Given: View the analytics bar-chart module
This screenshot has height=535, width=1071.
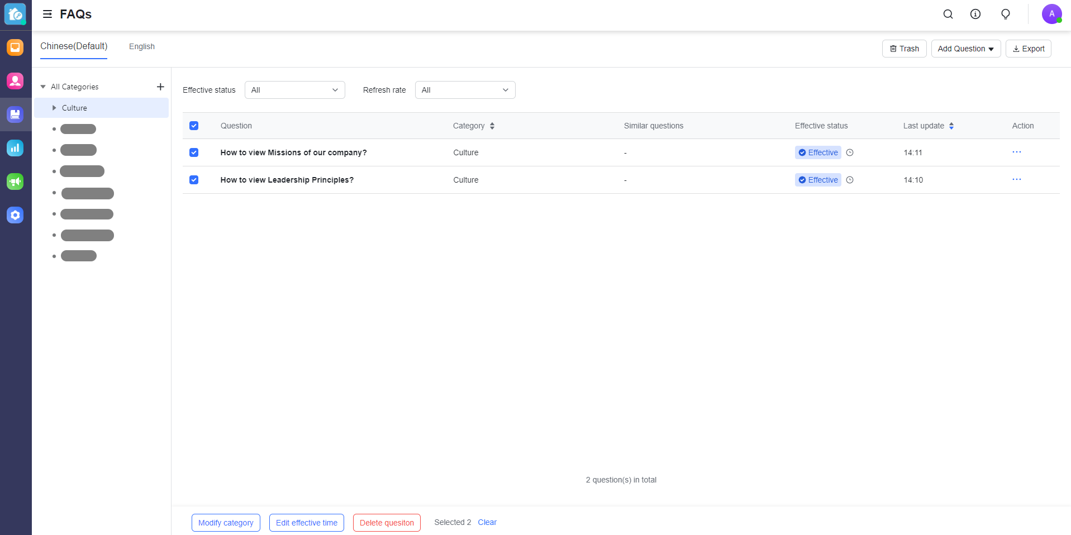Looking at the screenshot, I should tap(15, 148).
